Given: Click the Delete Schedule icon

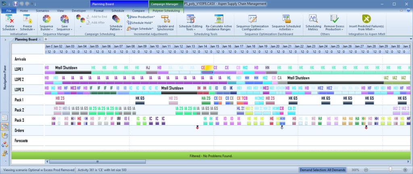Looking at the screenshot, I should coord(10,19).
